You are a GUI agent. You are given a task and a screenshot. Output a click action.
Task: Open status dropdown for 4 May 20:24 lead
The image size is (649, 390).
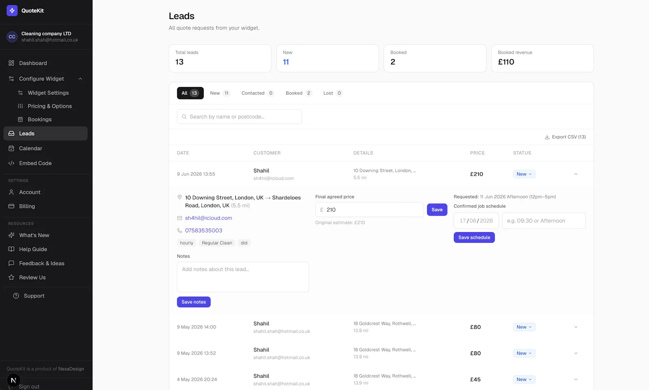click(524, 379)
